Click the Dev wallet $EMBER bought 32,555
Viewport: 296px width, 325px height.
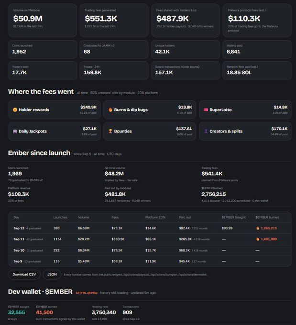coord(17,313)
